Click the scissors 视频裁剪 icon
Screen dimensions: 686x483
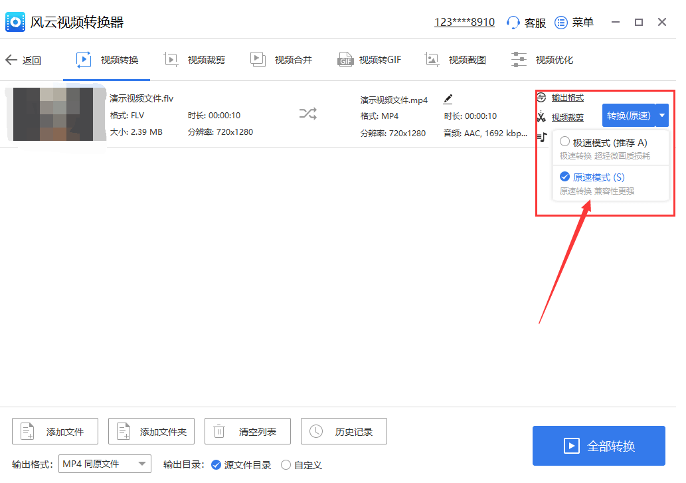541,118
